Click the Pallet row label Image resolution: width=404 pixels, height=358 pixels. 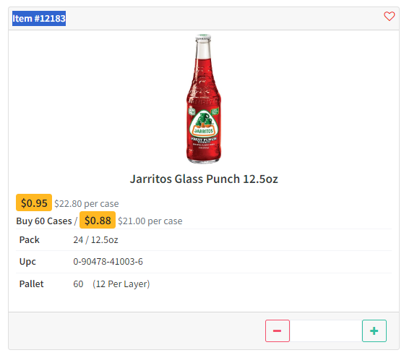pos(31,284)
